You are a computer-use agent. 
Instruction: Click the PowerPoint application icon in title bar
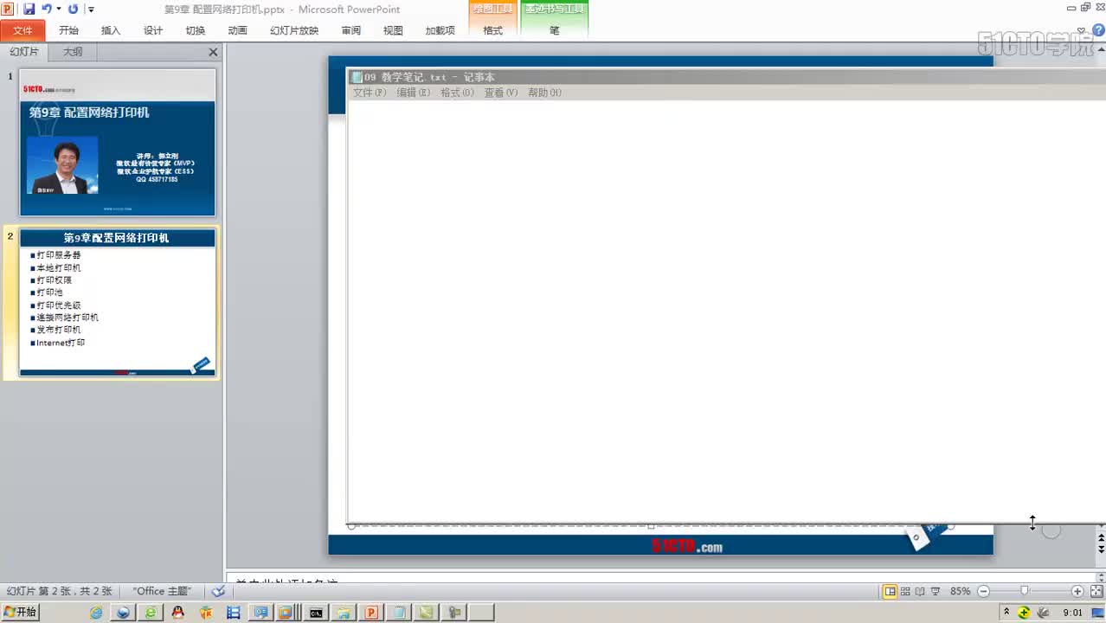point(8,9)
